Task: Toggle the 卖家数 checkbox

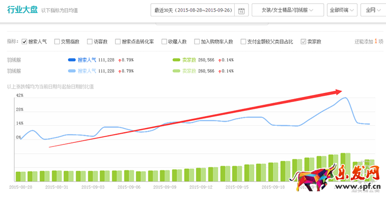Action: pyautogui.click(x=303, y=42)
